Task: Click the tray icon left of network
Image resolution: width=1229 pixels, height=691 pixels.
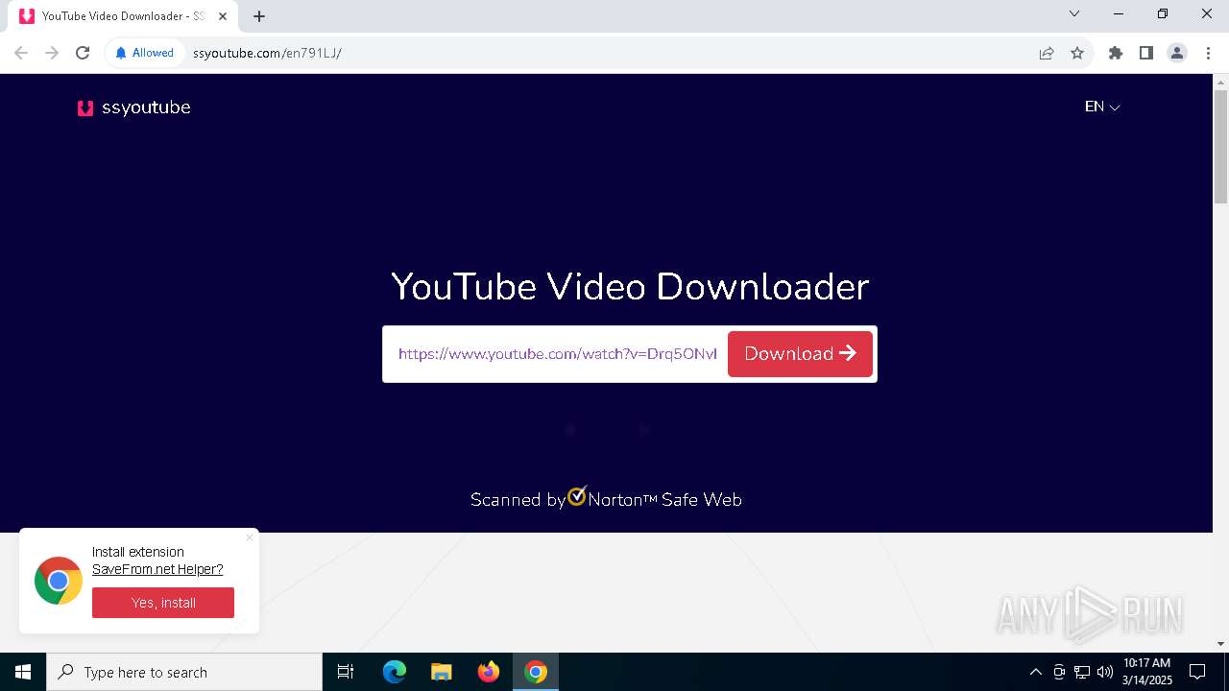Action: point(1059,672)
